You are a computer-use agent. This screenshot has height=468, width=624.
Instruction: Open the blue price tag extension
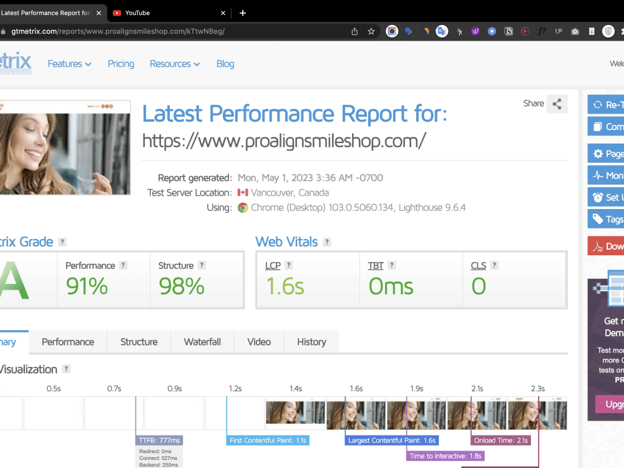[x=409, y=31]
